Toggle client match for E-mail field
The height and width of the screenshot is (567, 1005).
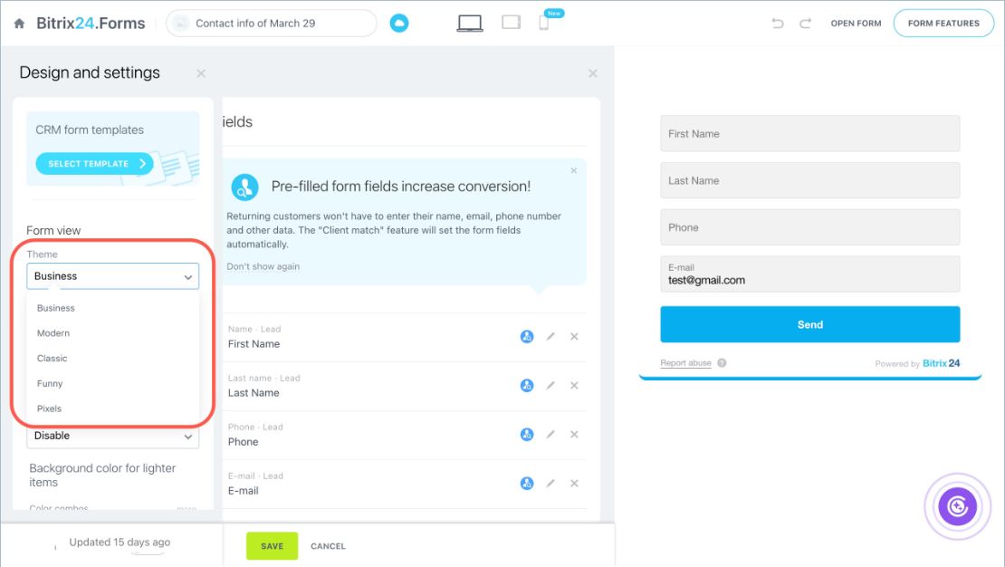[x=527, y=484]
